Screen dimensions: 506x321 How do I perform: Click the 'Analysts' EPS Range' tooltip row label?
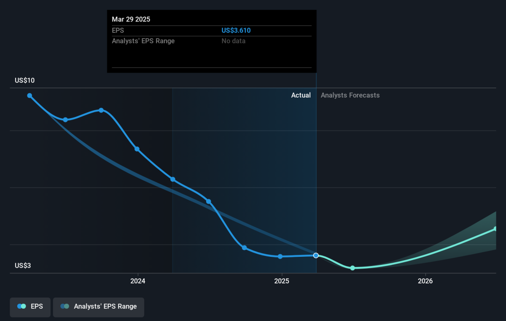tap(143, 41)
